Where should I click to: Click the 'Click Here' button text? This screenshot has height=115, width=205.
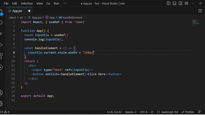pos(96,74)
